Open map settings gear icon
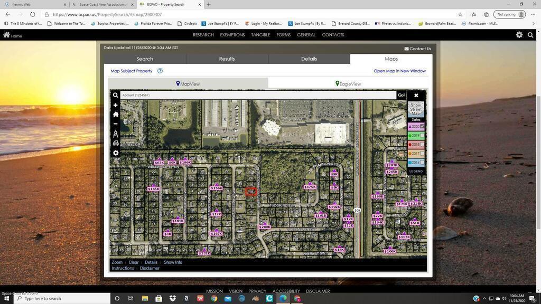The height and width of the screenshot is (304, 541). pyautogui.click(x=115, y=153)
